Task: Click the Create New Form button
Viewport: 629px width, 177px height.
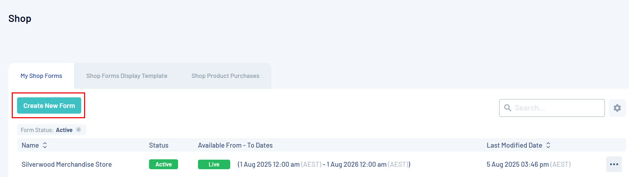Action: point(49,106)
